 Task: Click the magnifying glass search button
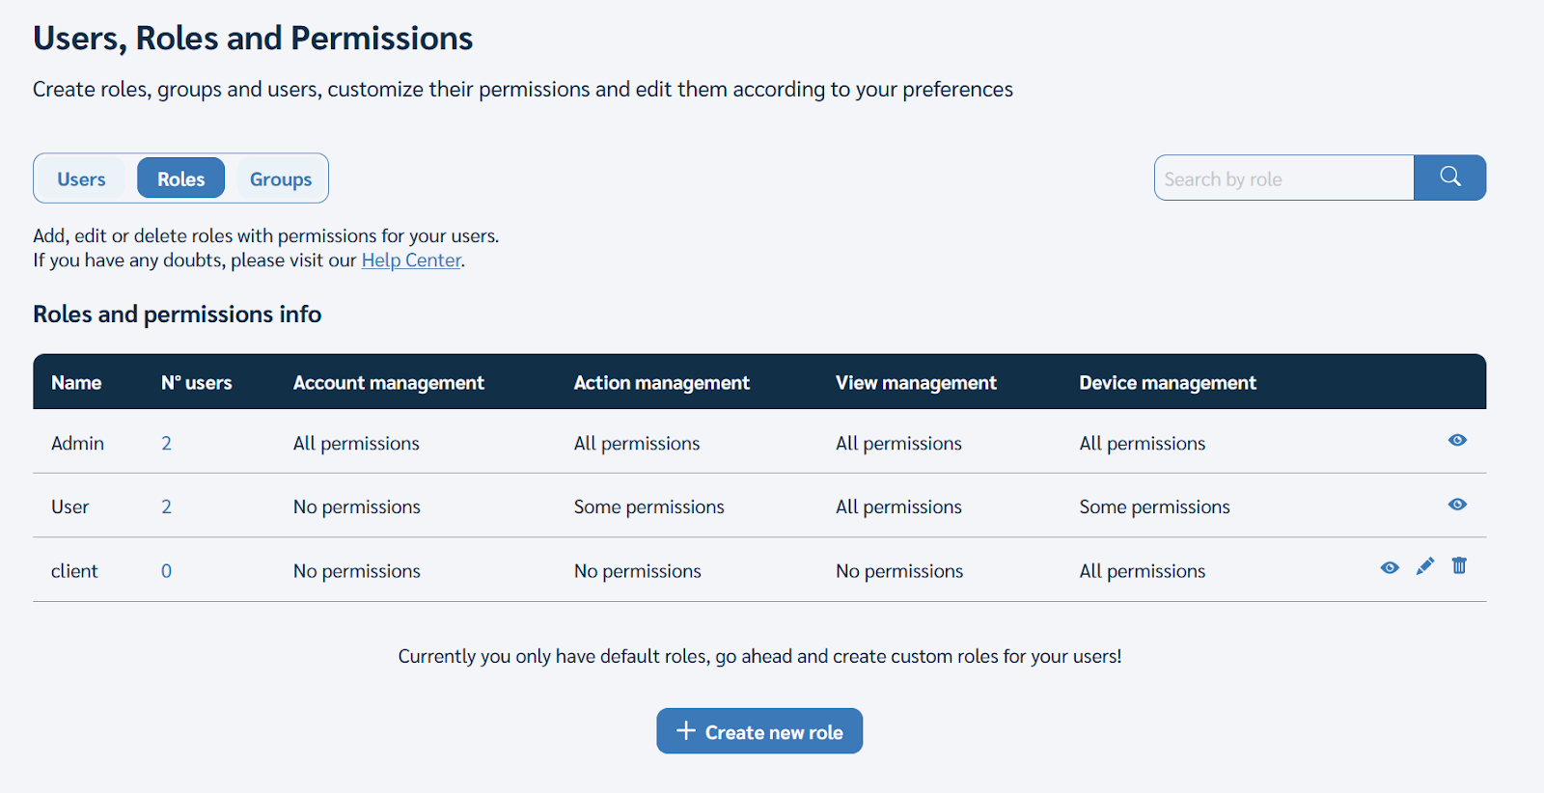(x=1449, y=178)
